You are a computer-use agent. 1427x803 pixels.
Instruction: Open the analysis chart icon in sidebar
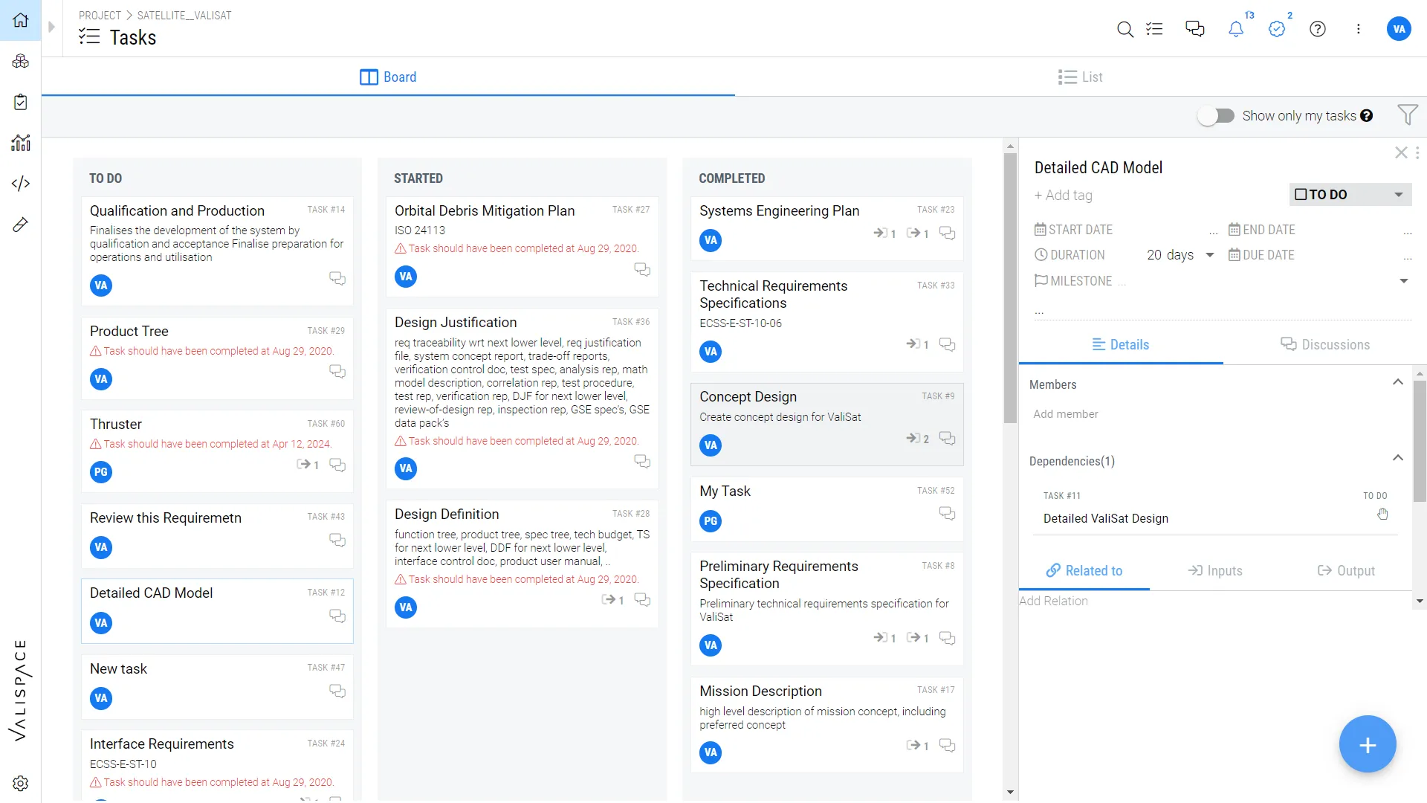(21, 143)
